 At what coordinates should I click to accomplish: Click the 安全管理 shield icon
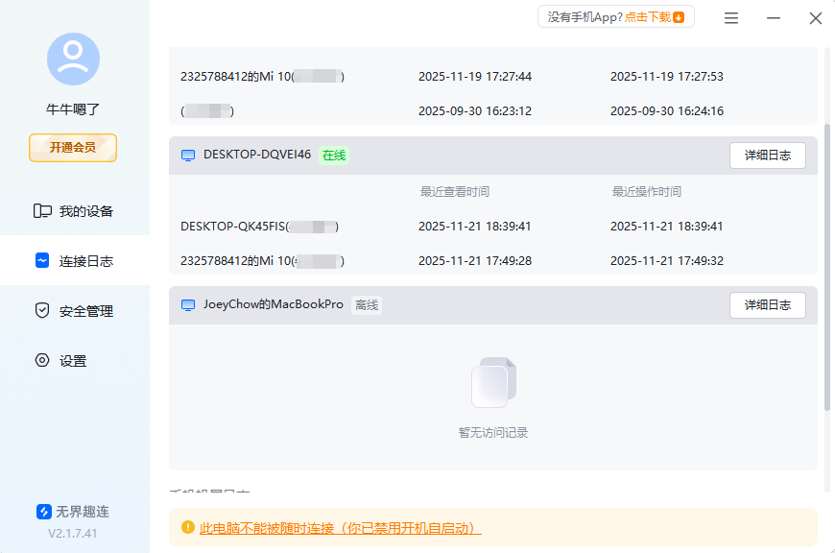pyautogui.click(x=41, y=310)
